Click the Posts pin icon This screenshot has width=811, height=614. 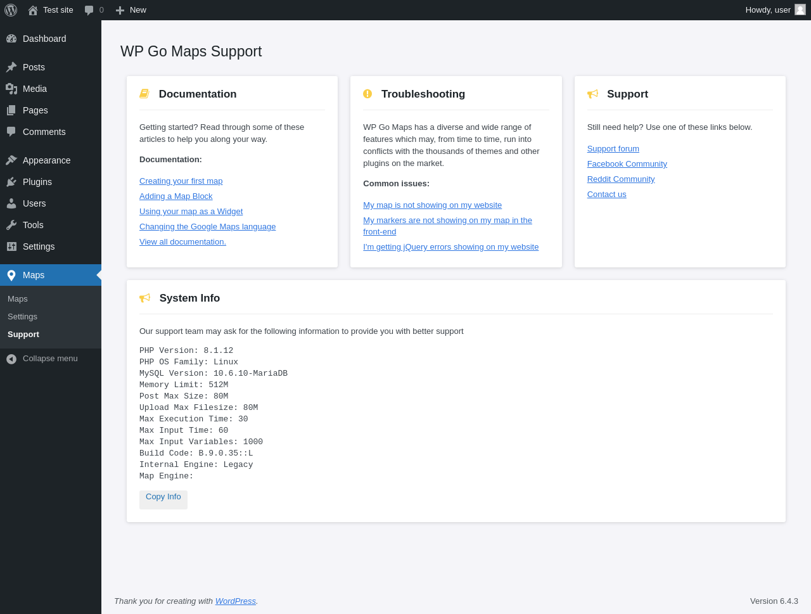tap(11, 67)
